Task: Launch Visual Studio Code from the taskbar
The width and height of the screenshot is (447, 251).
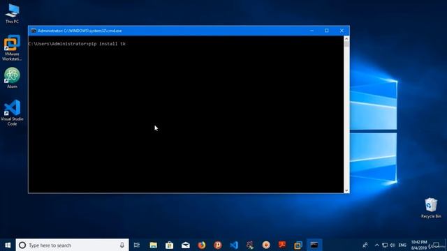Action: [234, 245]
